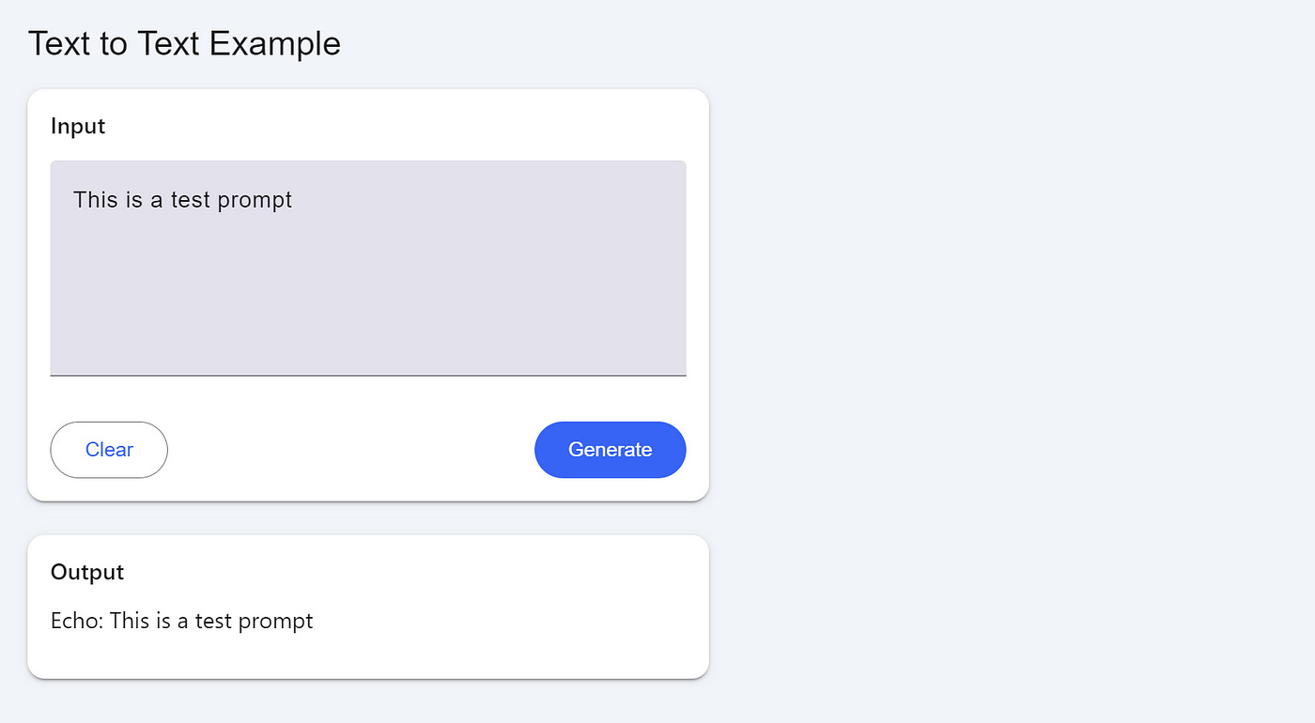1315x723 pixels.
Task: Click the 'Text to Text Example' page title
Action: (x=184, y=43)
